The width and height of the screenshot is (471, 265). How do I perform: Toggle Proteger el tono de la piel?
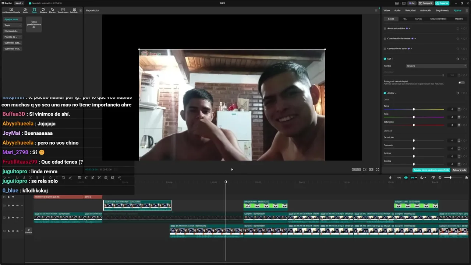461,82
